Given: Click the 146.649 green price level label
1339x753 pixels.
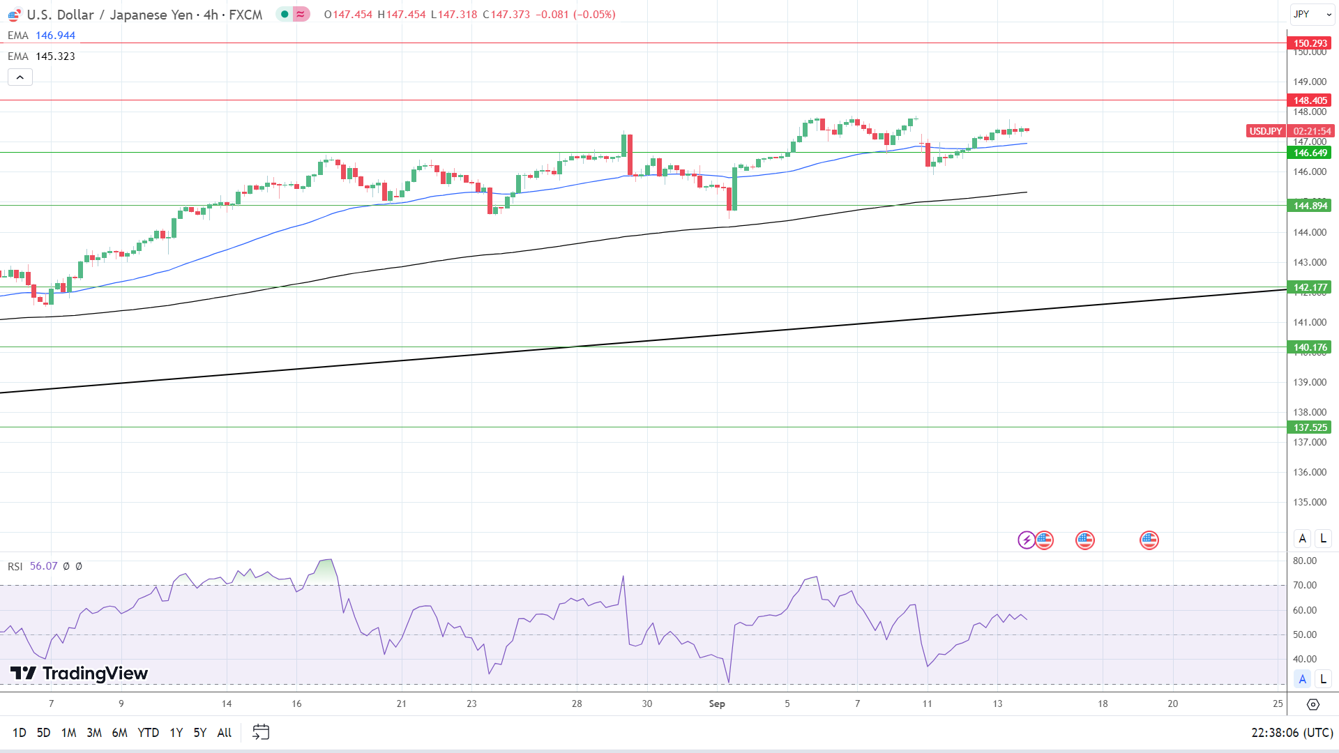Looking at the screenshot, I should tap(1310, 153).
